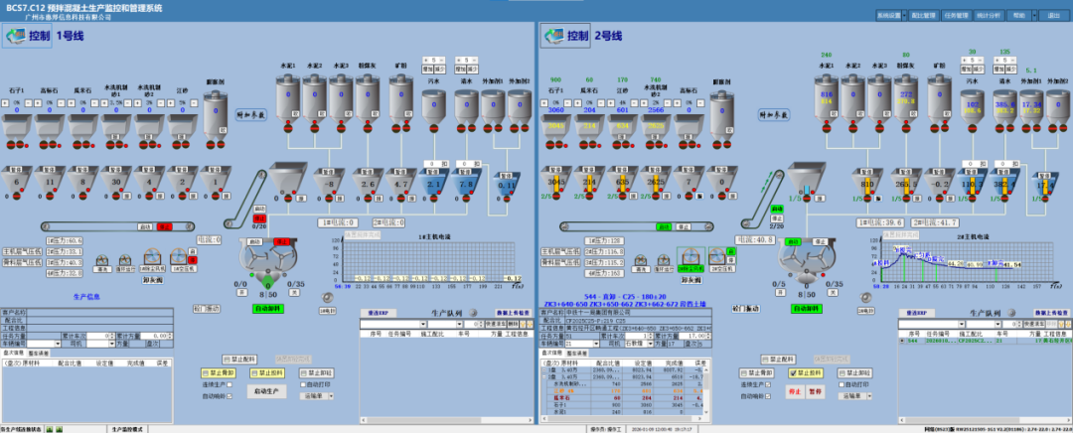Click first green status-bar icon at bottom left
Image resolution: width=1073 pixels, height=433 pixels.
[50, 430]
